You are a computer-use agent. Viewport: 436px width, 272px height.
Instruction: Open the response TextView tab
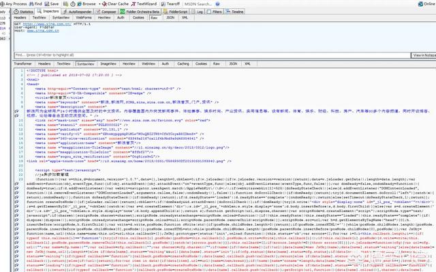(63, 63)
